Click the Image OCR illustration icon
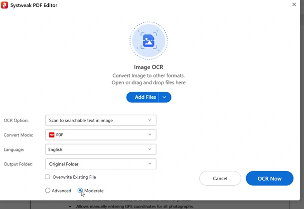Screen dimensions: 304x209 [149, 41]
